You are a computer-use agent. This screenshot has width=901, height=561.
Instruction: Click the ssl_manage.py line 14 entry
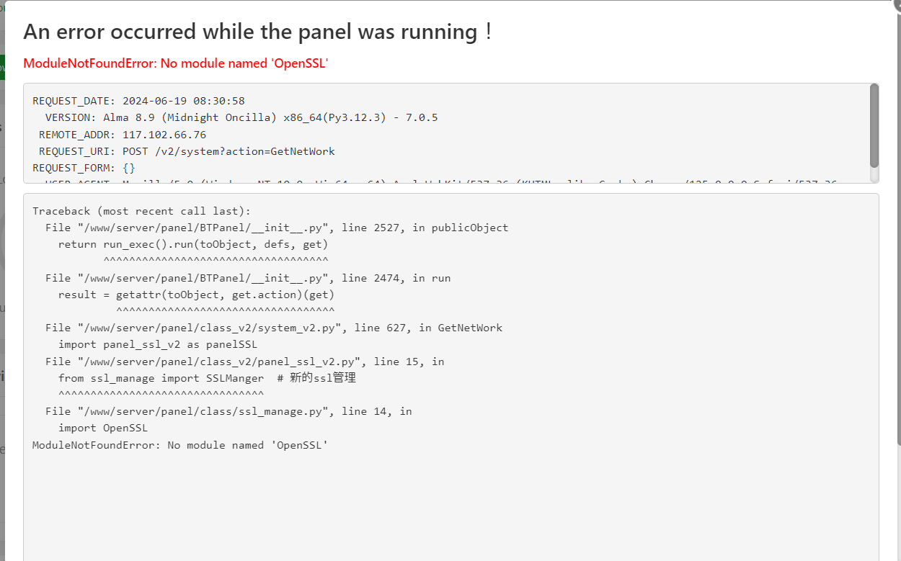[228, 411]
